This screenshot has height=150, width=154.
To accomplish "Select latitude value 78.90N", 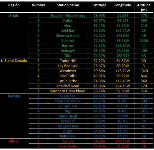I will point(99,16).
